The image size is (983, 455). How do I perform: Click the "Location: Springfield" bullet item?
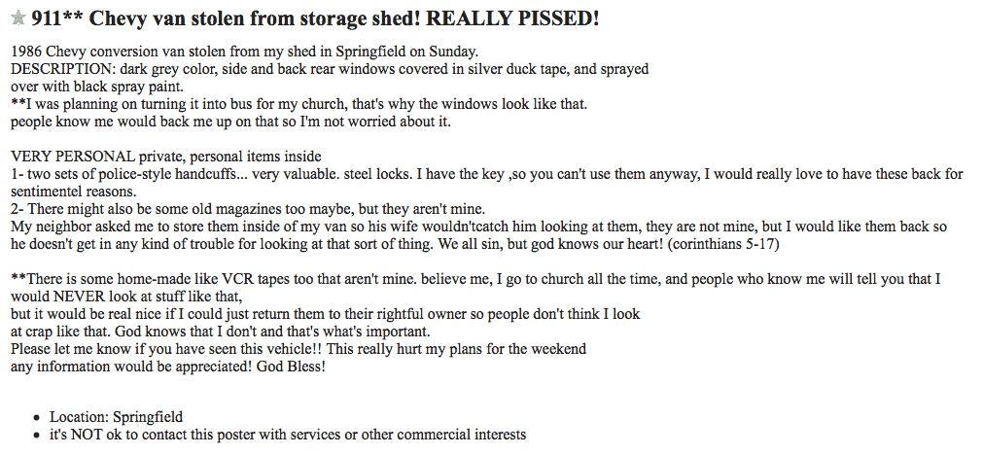116,417
